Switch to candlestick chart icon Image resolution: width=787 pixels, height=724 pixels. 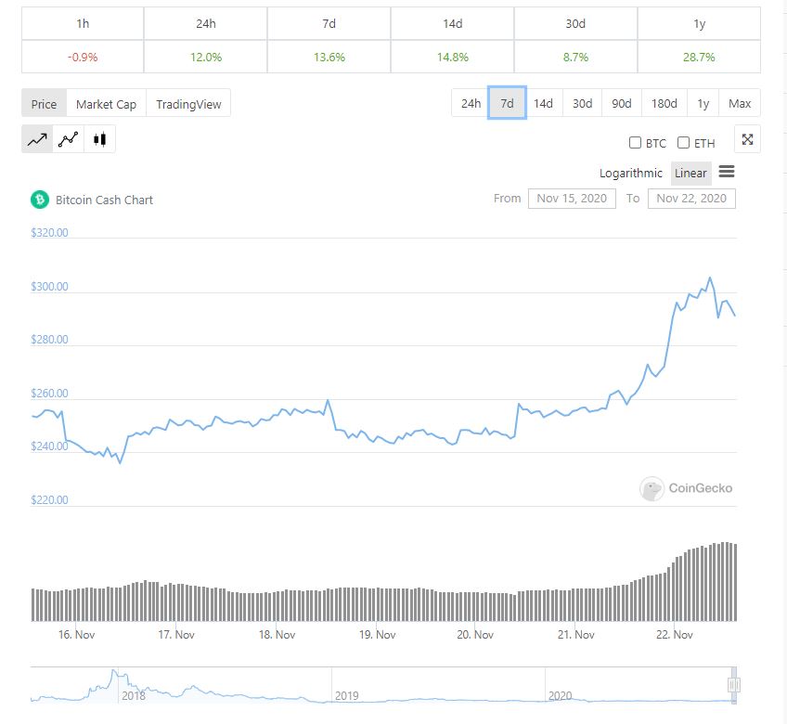(x=100, y=139)
